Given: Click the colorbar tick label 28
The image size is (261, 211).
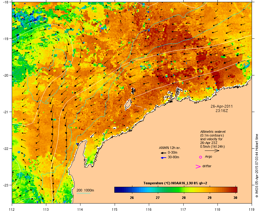Looking at the screenshot, I should pos(184,198).
